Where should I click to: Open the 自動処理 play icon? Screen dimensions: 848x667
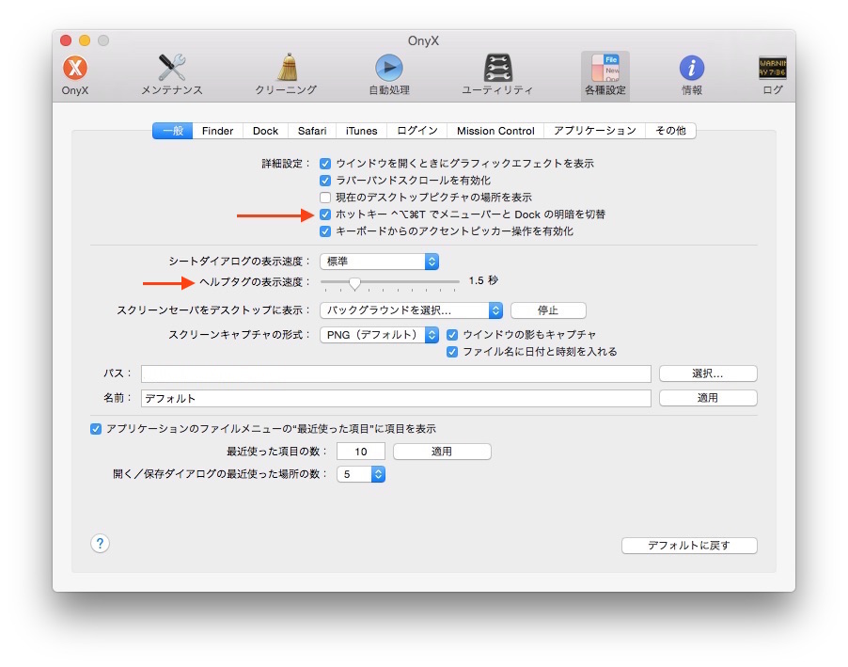389,68
